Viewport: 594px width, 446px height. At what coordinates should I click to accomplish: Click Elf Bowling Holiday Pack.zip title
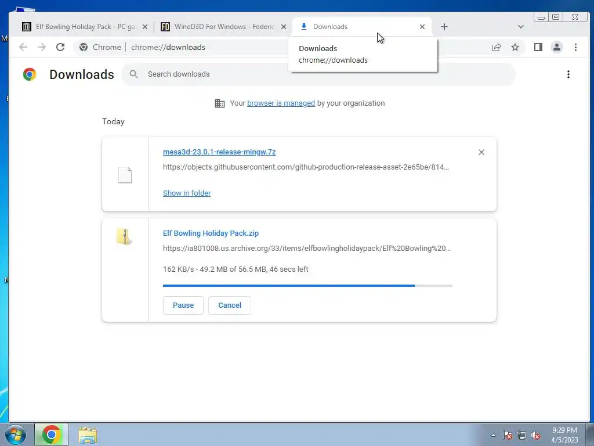[x=211, y=233]
